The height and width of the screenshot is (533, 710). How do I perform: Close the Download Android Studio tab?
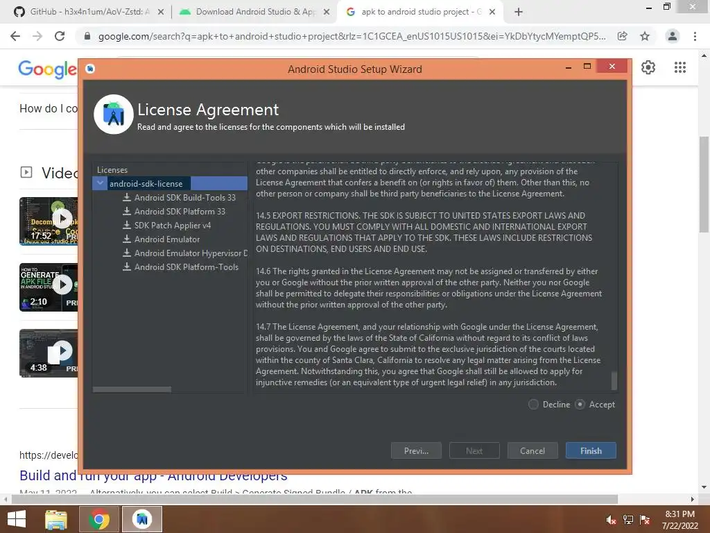327,12
